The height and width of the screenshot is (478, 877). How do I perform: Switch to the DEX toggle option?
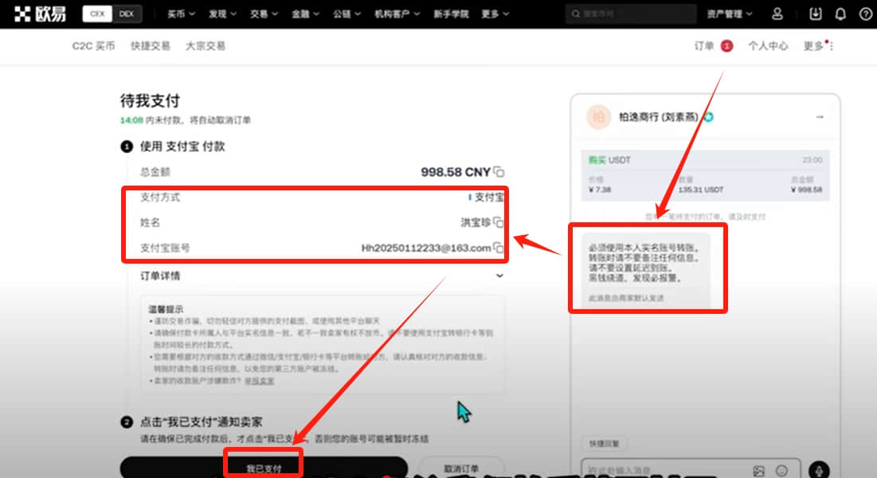coord(127,14)
